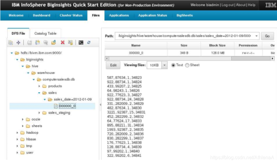The height and width of the screenshot is (163, 277).
Task: Expand the sales_staging tree node
Action: 39,113
